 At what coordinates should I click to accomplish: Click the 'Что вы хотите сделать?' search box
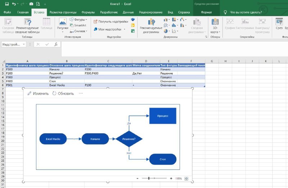(x=246, y=12)
